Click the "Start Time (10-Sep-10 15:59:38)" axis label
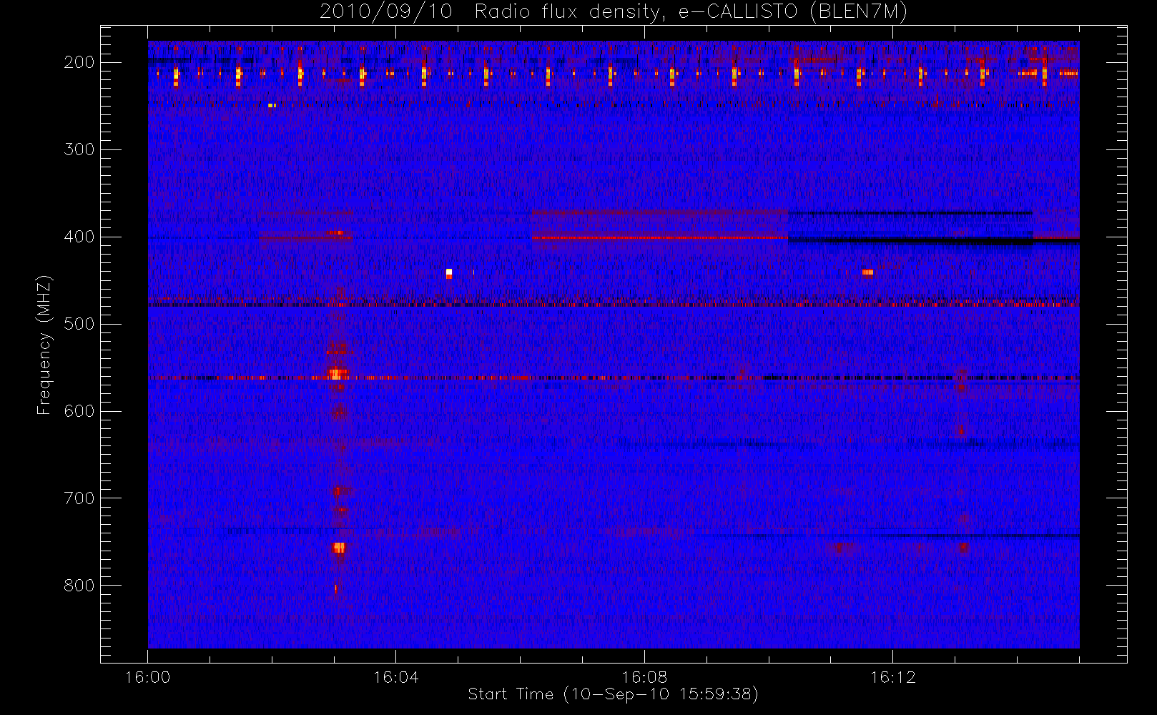This screenshot has height=715, width=1157. coord(613,694)
